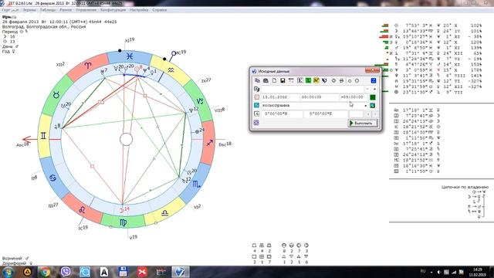494x278 pixels.
Task: Open the космограмма place dropdown
Action: (x=365, y=106)
